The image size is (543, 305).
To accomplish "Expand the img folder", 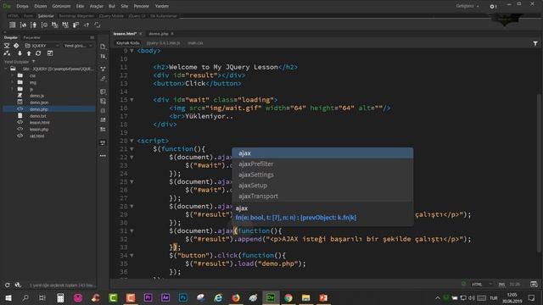I will [13, 82].
